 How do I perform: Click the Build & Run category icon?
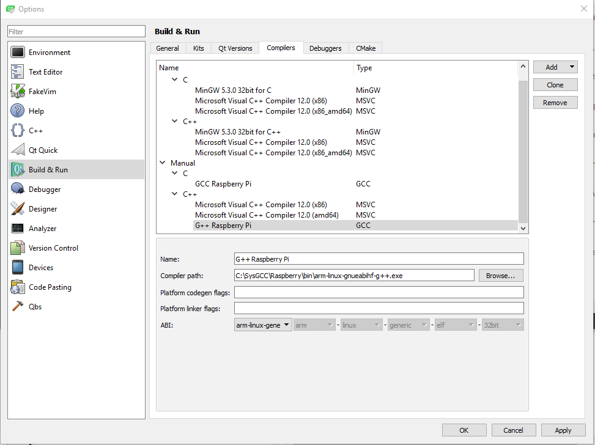[x=18, y=169]
